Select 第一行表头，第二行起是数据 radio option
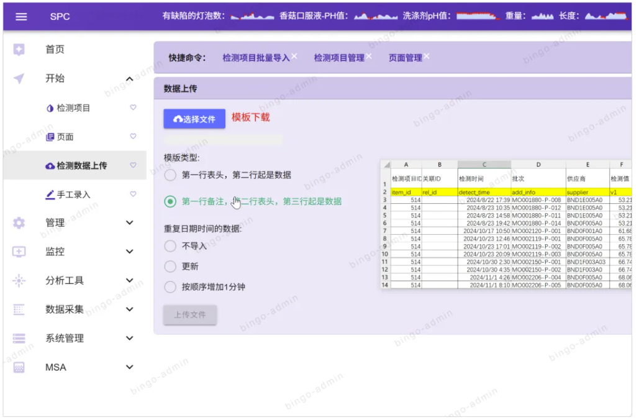Viewport: 639px width, 420px height. (170, 175)
